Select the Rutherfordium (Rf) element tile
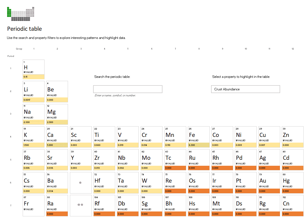The height and width of the screenshot is (221, 305). 104,205
